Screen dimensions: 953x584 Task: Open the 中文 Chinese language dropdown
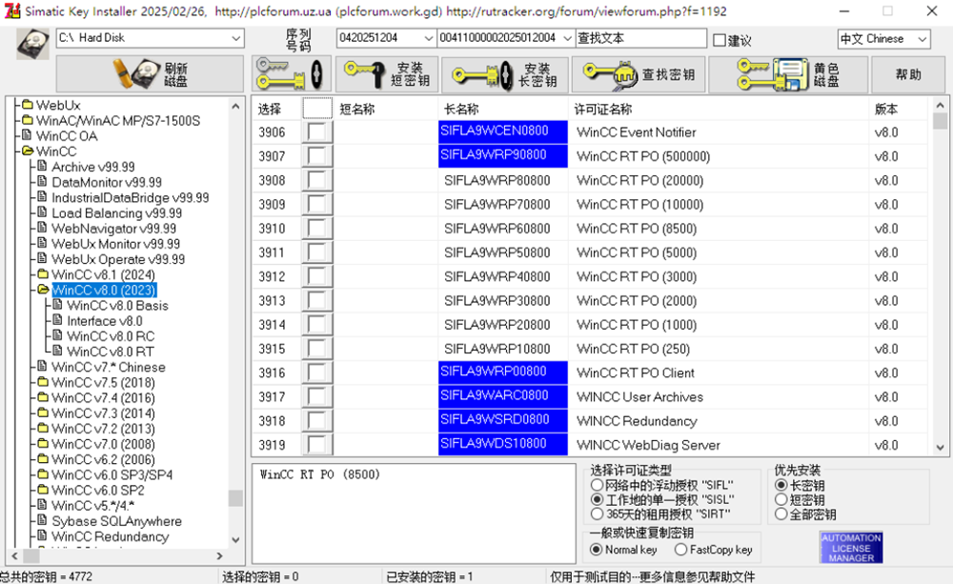click(922, 39)
